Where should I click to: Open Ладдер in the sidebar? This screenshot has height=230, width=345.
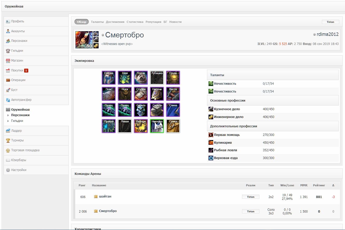click(x=36, y=131)
